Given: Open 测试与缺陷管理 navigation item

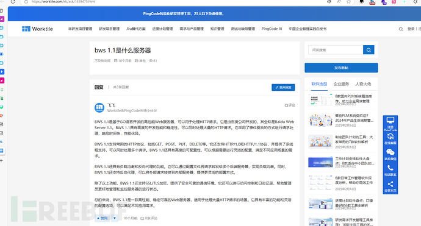Looking at the screenshot, I should click(243, 29).
